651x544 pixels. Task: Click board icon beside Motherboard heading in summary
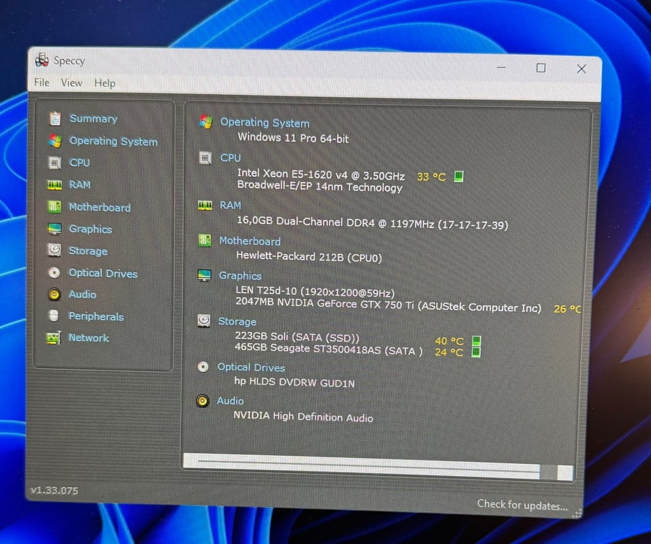pyautogui.click(x=204, y=240)
